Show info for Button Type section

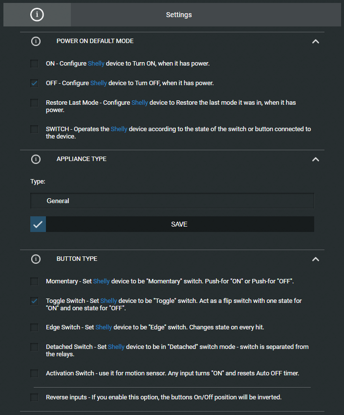[x=36, y=259]
